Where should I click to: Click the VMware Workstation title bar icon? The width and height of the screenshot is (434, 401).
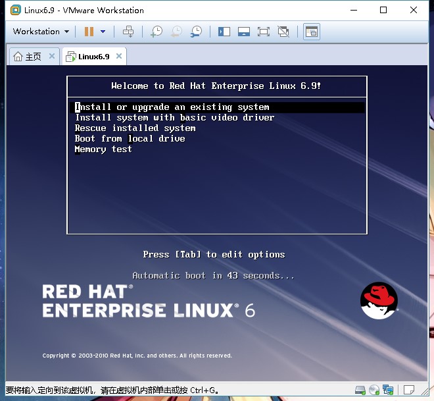coord(16,10)
